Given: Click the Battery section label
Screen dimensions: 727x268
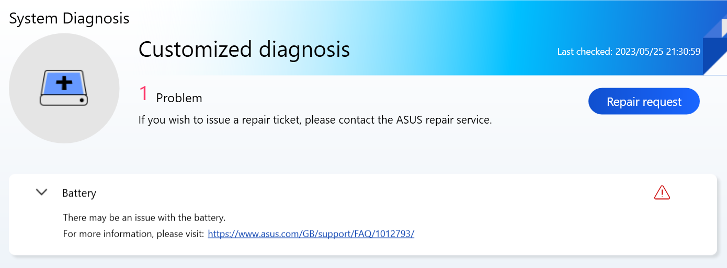Looking at the screenshot, I should [79, 193].
